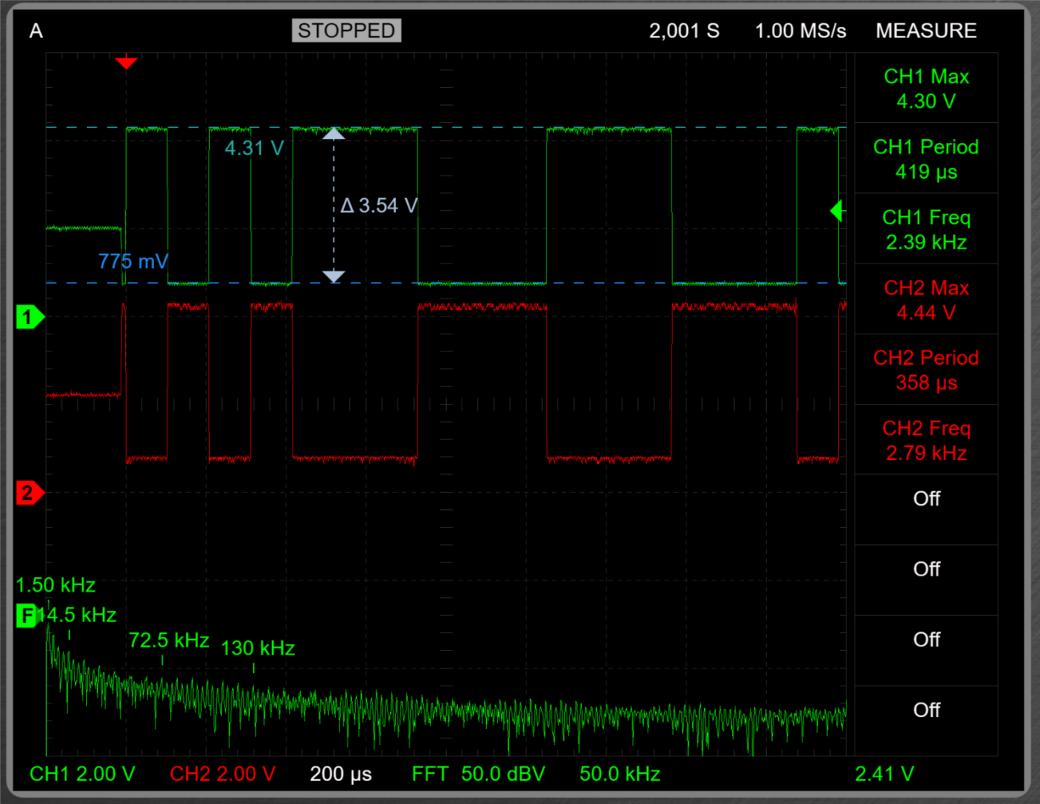Screen dimensions: 1040x804
Task: Click the Δ 3.54 V delta readout
Action: pos(379,205)
